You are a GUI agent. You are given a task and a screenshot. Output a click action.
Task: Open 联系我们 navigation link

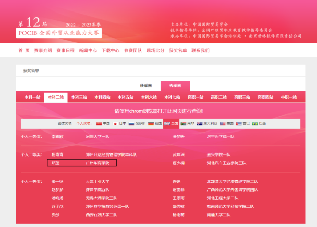(200, 51)
